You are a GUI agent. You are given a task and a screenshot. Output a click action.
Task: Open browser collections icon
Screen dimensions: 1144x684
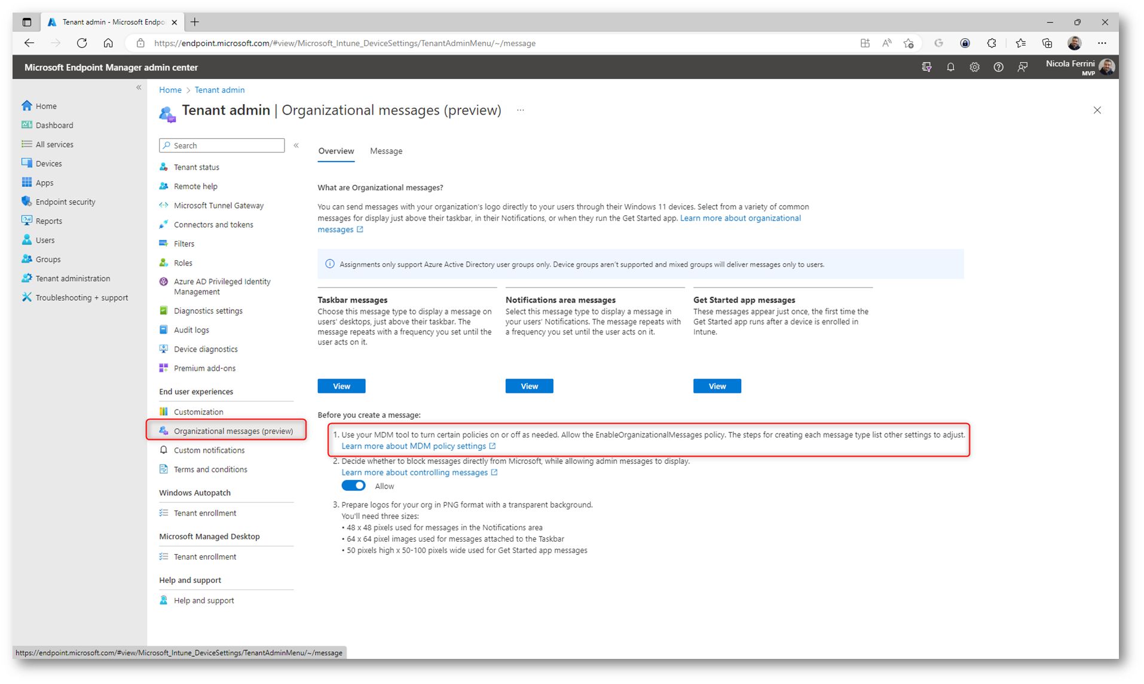tap(1047, 43)
